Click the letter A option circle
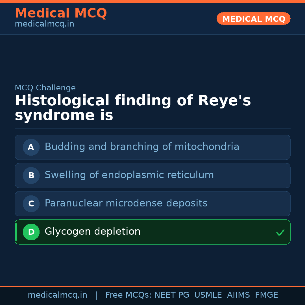Viewport: 305px width, 305px height. [31, 147]
